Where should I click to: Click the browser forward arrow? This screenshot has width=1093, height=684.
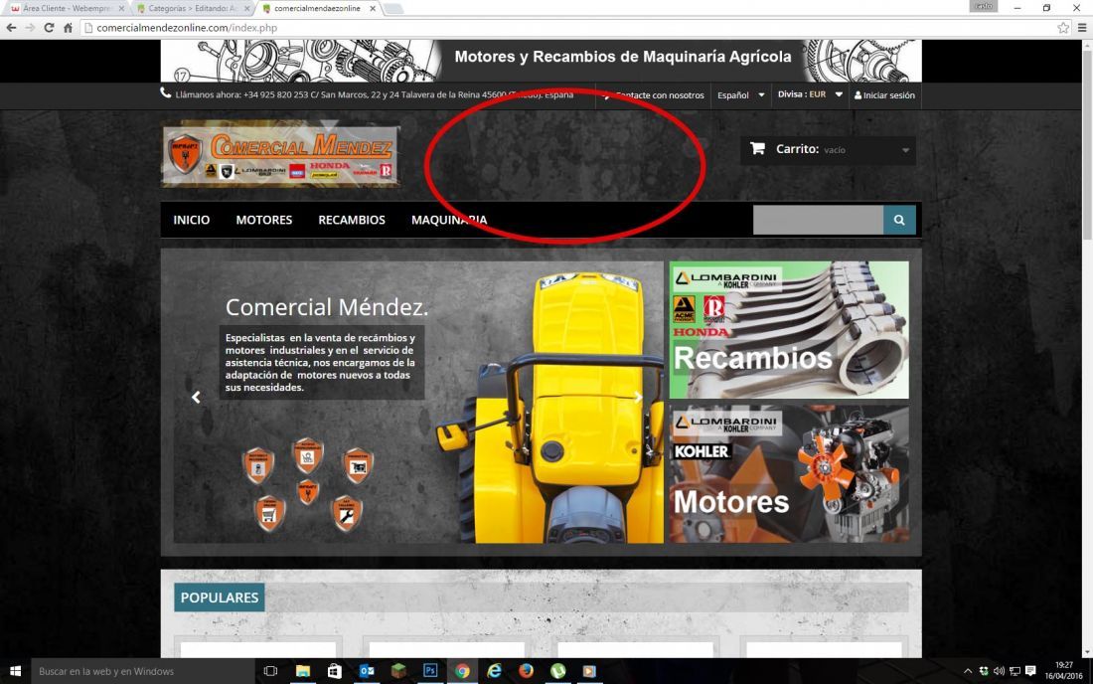tap(30, 28)
